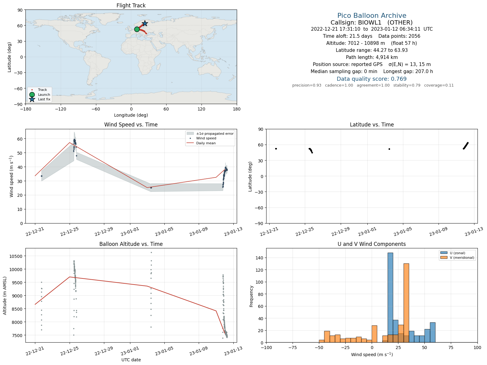The image size is (487, 365).
Task: Select the "Altitude: 7012 - 10898 m" line
Action: point(372,43)
